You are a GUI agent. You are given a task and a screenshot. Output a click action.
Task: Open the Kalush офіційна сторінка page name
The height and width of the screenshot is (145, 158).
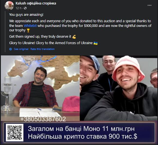(36, 3)
